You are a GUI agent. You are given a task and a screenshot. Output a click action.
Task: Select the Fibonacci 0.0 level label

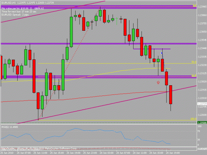coord(195,6)
